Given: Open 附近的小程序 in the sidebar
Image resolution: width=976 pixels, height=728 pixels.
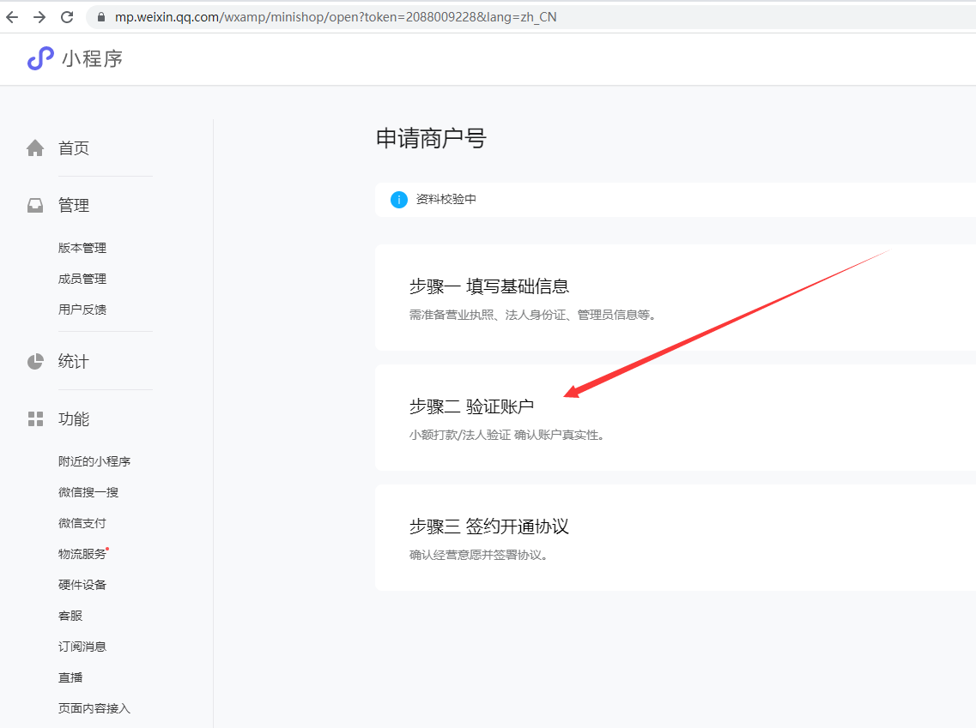Looking at the screenshot, I should tap(94, 461).
